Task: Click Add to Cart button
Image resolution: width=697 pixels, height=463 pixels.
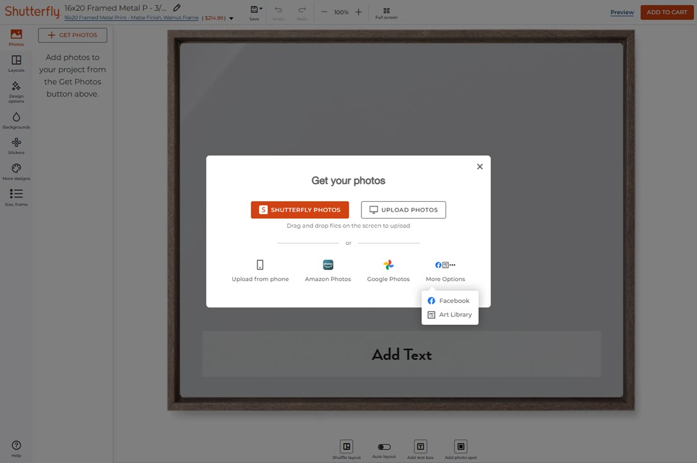Action: [667, 12]
